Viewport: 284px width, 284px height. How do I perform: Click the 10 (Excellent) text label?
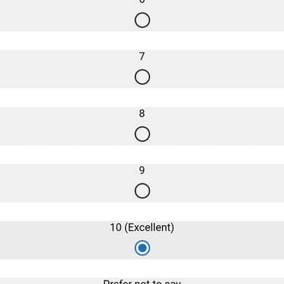[142, 227]
